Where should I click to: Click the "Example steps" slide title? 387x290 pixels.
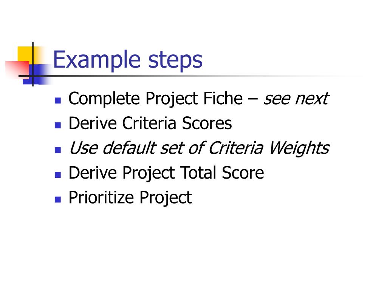click(x=128, y=60)
